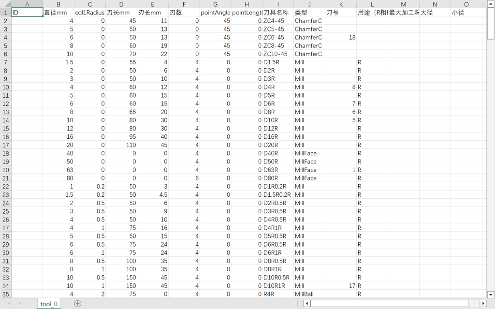Click the vertical scrollbar down arrow
Screen dimensions: 495x309
tap(491, 294)
